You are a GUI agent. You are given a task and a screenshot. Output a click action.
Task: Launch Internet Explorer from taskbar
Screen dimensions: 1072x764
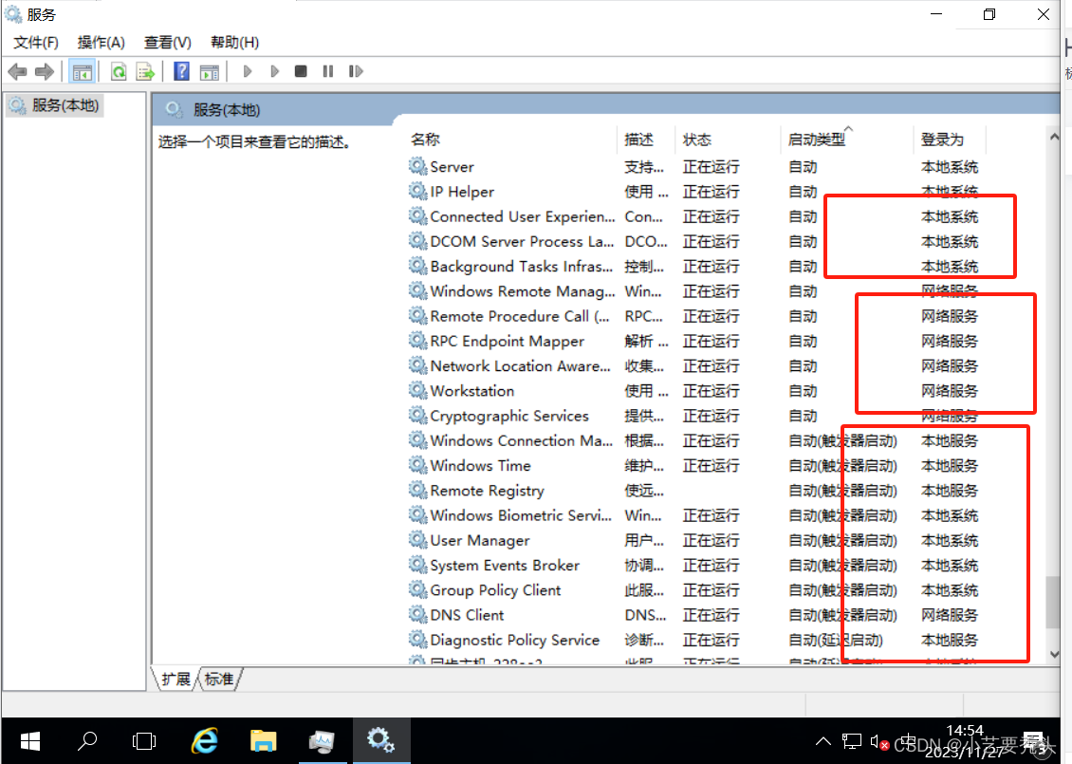204,741
